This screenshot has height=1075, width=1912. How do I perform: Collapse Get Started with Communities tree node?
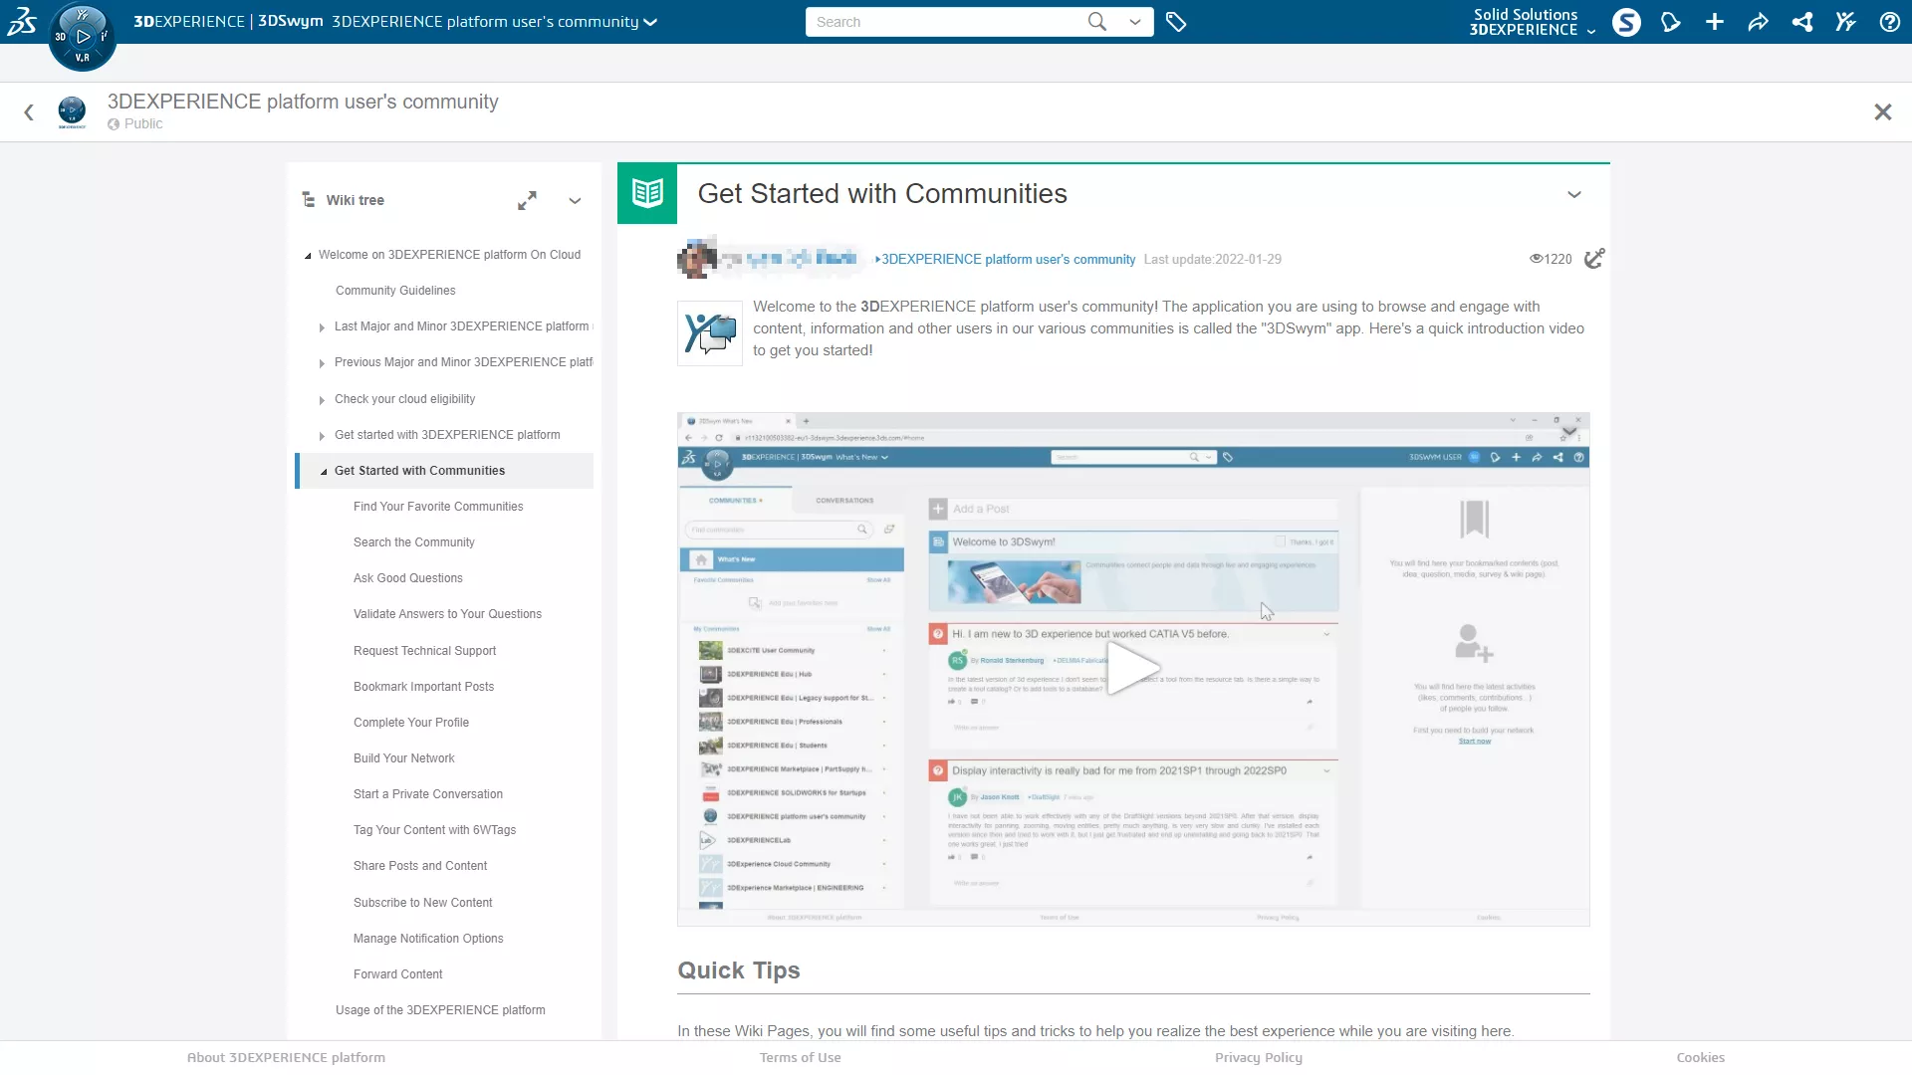click(x=324, y=472)
